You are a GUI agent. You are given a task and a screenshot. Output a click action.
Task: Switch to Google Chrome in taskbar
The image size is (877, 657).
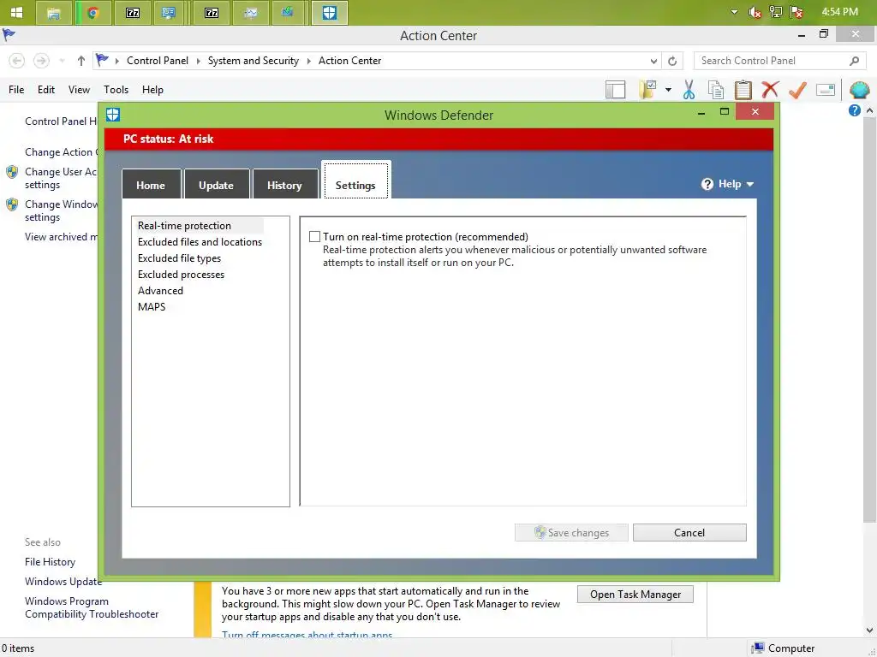click(92, 13)
